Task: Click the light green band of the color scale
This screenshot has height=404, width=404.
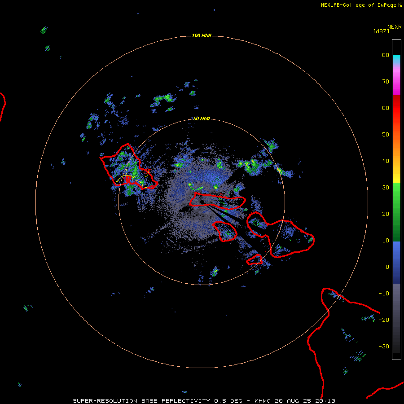Action: 396,193
